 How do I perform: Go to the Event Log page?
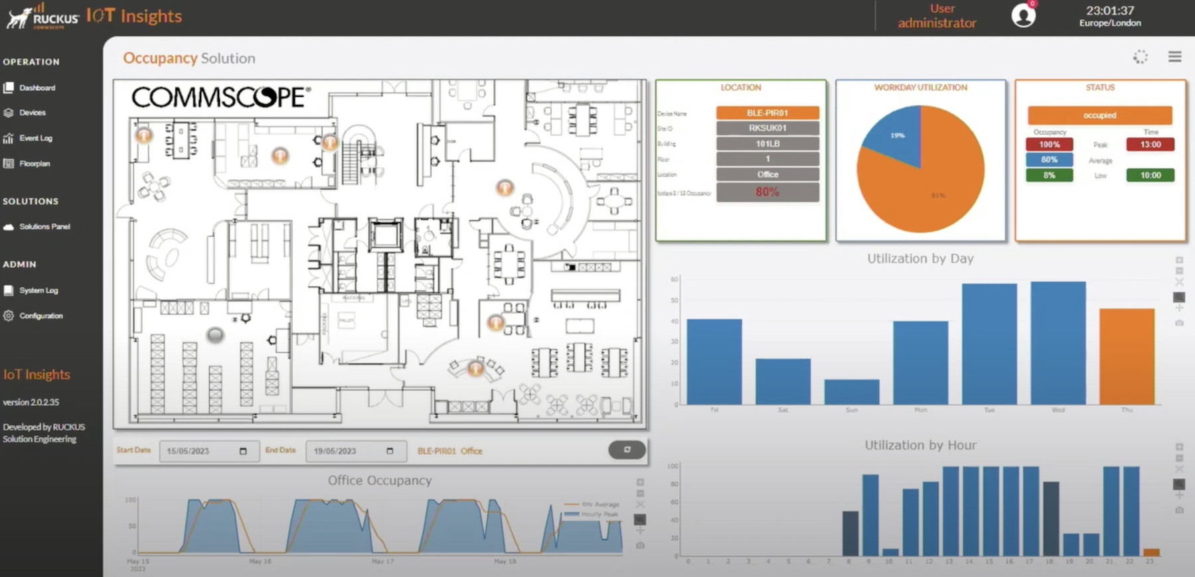click(28, 138)
